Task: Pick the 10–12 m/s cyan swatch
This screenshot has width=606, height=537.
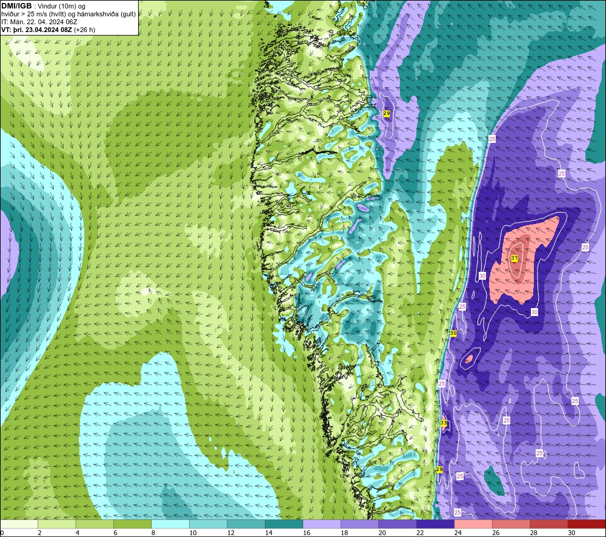Action: pyautogui.click(x=208, y=524)
